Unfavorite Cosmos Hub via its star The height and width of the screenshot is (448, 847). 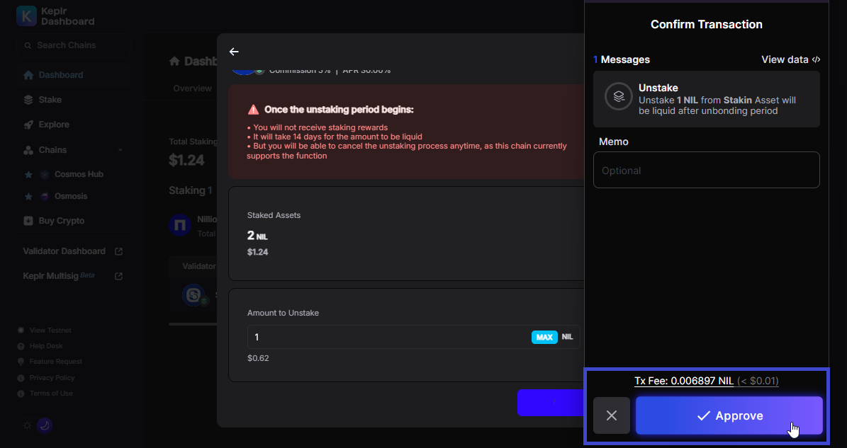pyautogui.click(x=28, y=173)
